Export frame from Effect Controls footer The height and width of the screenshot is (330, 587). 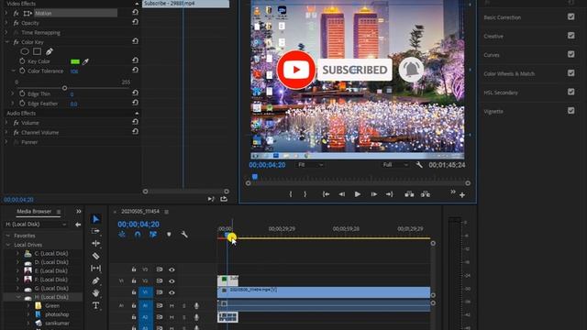click(x=224, y=199)
